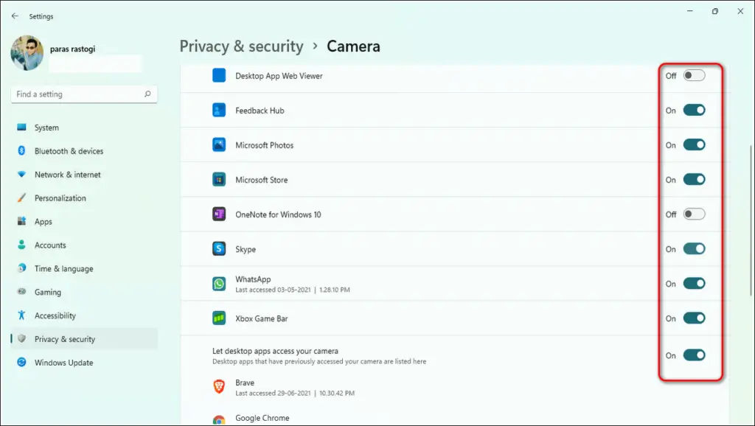Open the Privacy & security breadcrumb link
755x426 pixels.
click(x=241, y=46)
